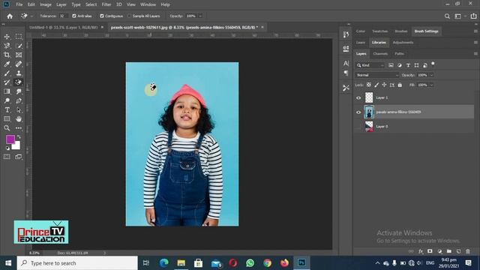Switch to the Swatches tab
The image size is (480, 270).
click(x=379, y=31)
